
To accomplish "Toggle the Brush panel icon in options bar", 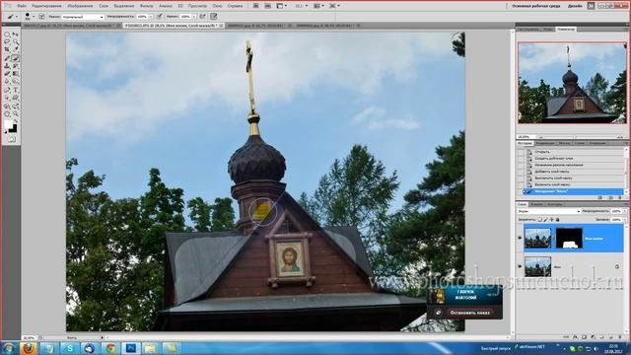I will point(41,17).
